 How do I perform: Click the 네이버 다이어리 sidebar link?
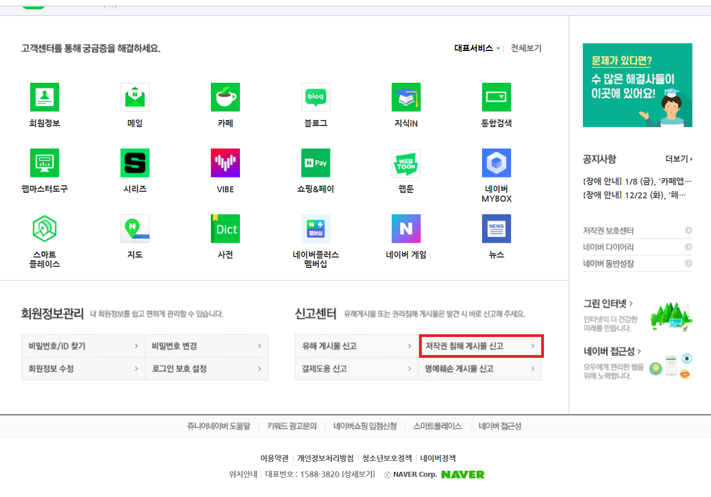[x=609, y=247]
